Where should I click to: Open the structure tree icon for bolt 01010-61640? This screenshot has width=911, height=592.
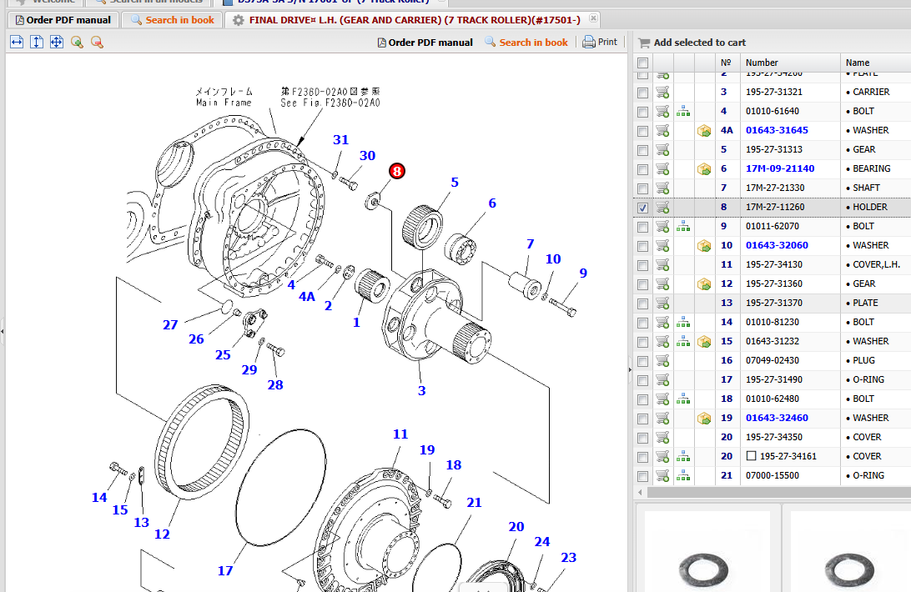pos(683,111)
